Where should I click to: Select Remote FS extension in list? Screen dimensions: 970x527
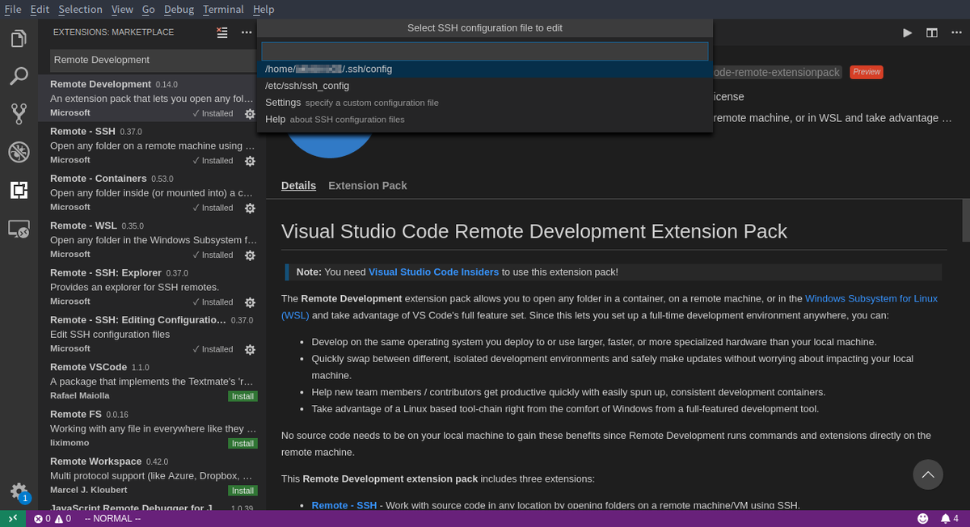[x=152, y=428]
